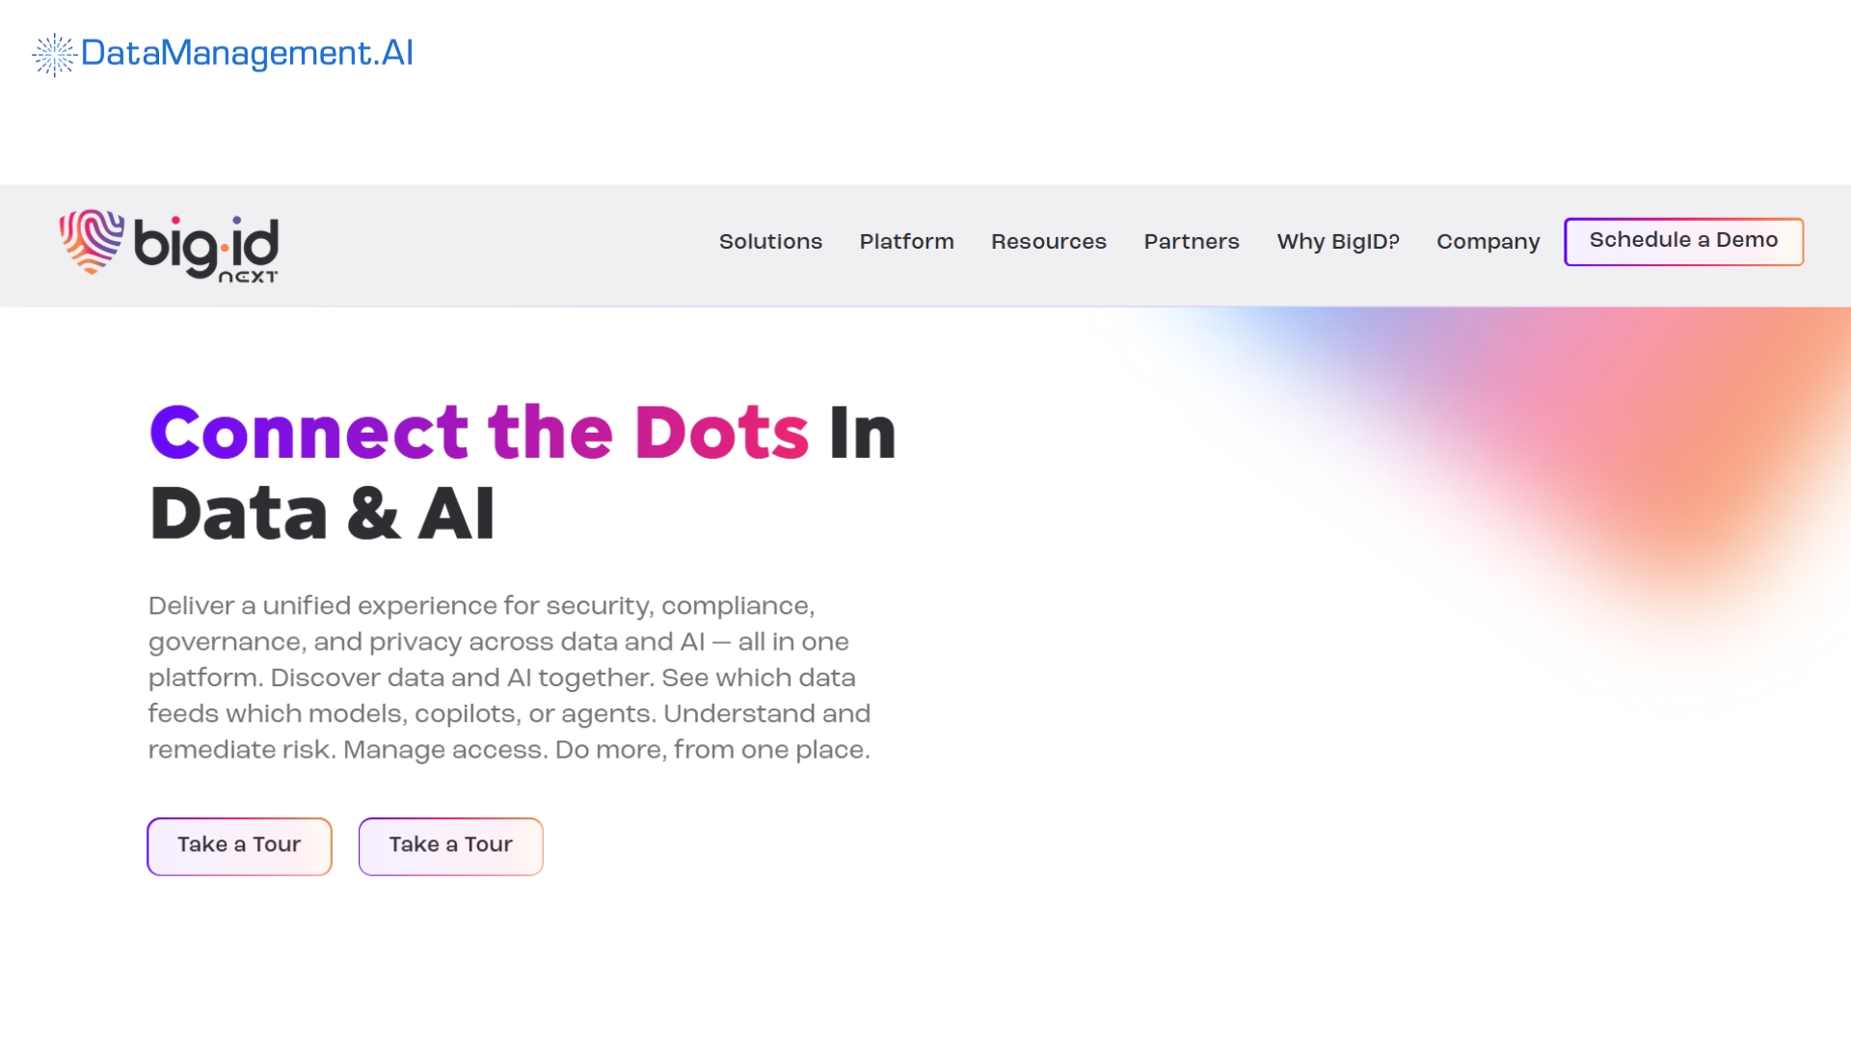The image size is (1851, 1041).
Task: Click the first Take a Tour button
Action: tap(239, 845)
